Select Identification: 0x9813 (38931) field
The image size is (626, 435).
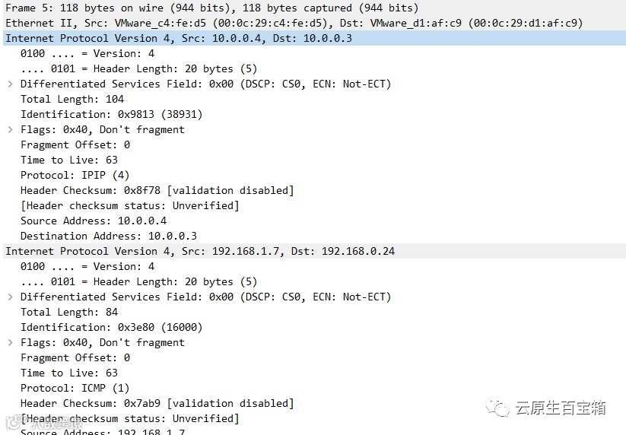pos(111,115)
